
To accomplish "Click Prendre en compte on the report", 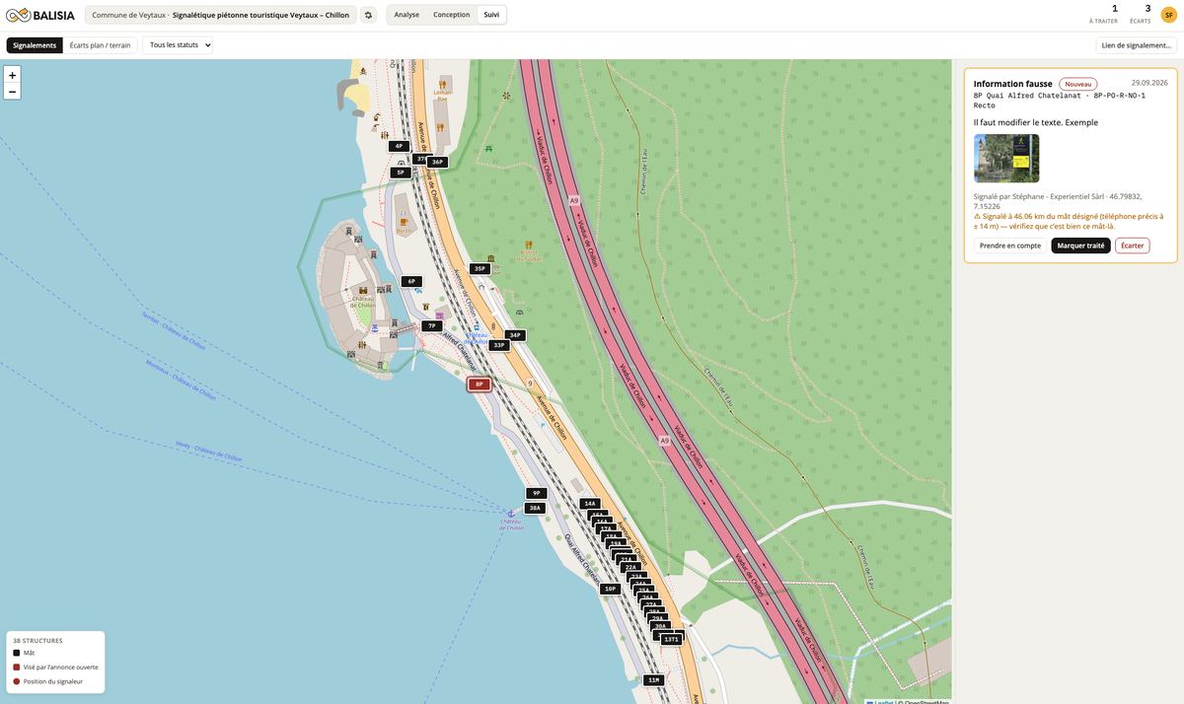I will coord(1010,246).
